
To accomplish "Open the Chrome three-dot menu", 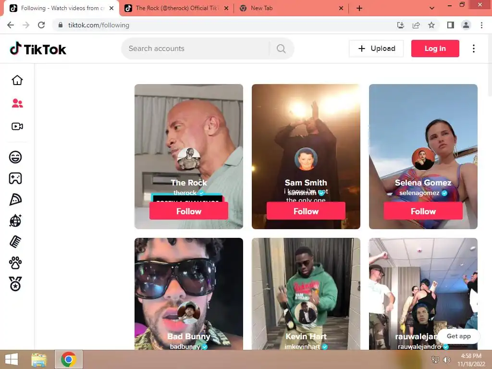I will pyautogui.click(x=481, y=25).
